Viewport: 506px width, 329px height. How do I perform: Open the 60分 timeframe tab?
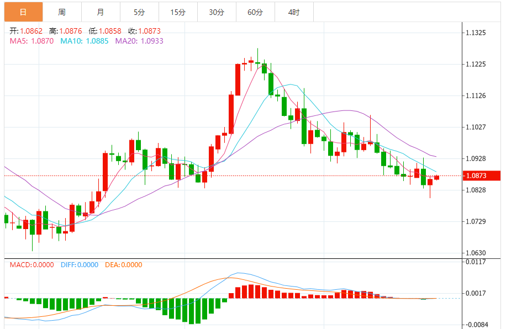256,12
